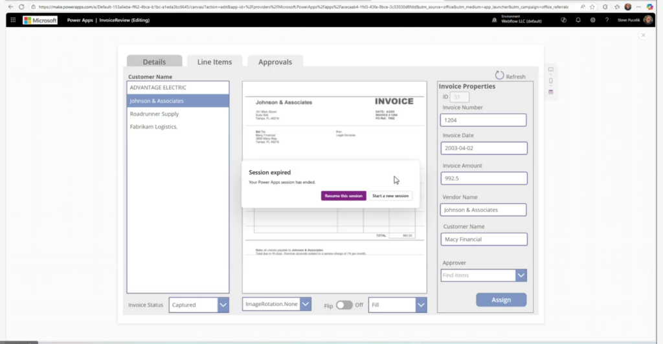The height and width of the screenshot is (344, 663).
Task: Open the Microsoft app launcher waffle
Action: [x=13, y=20]
